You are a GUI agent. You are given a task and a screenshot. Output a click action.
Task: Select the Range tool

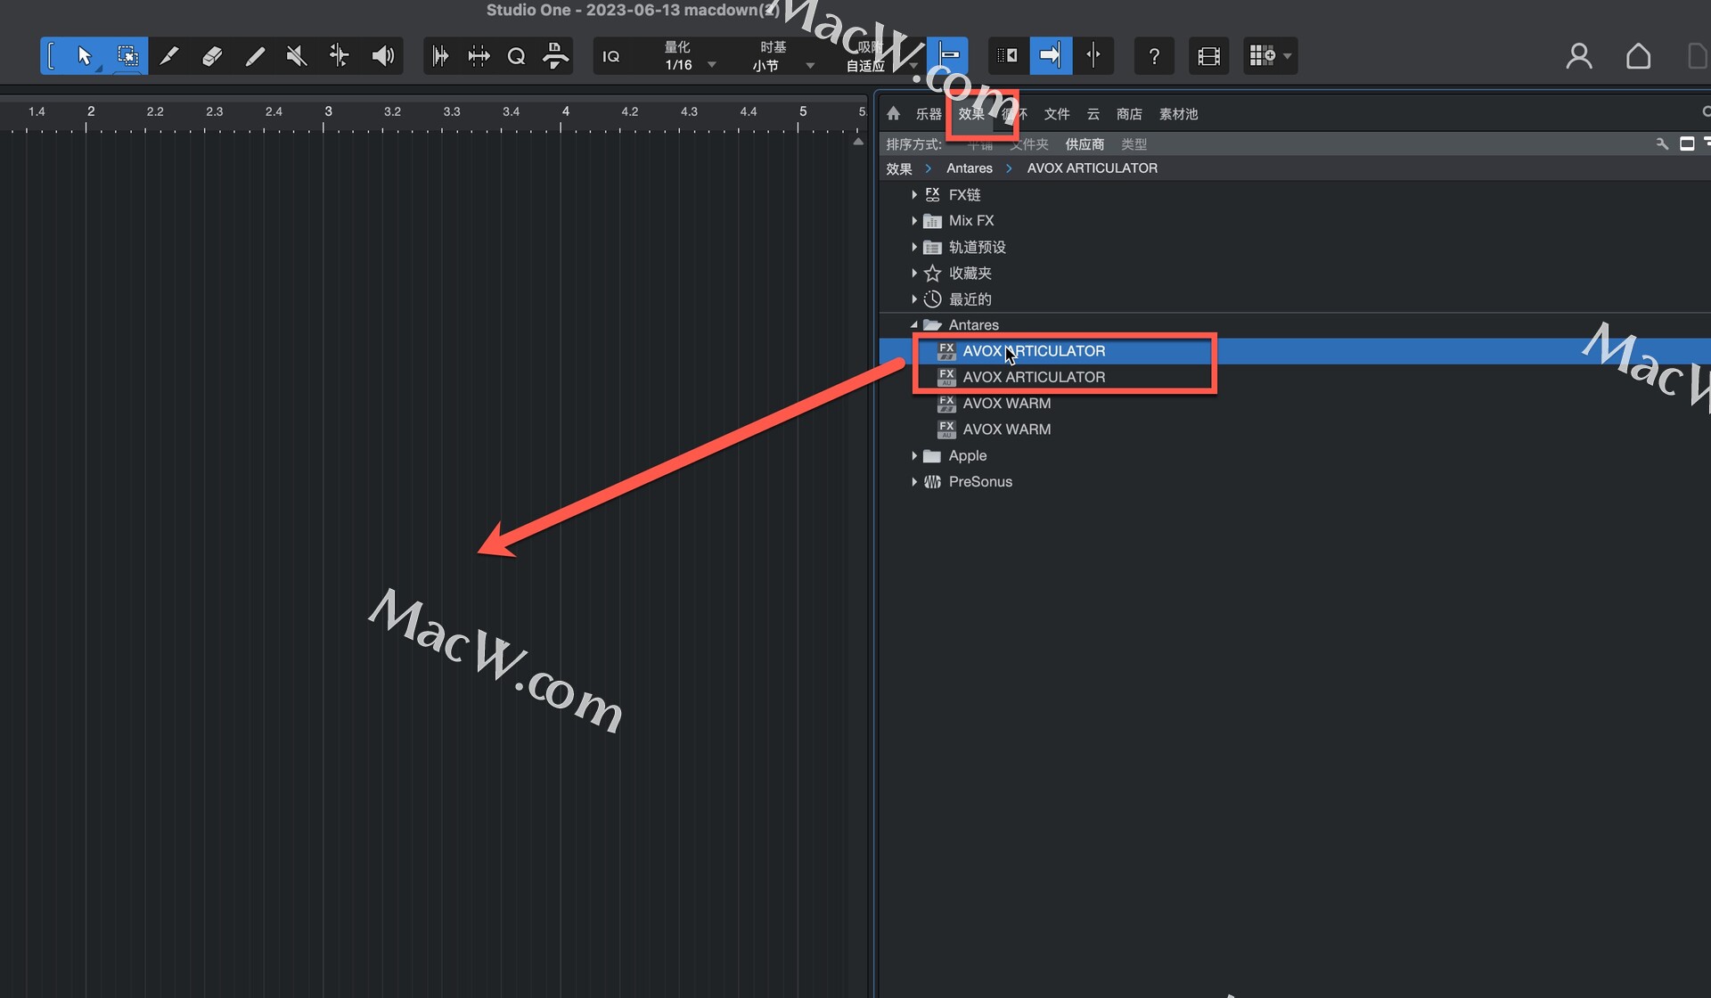point(127,56)
